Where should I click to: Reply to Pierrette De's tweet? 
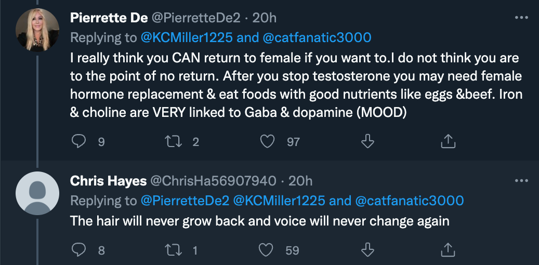coord(78,141)
